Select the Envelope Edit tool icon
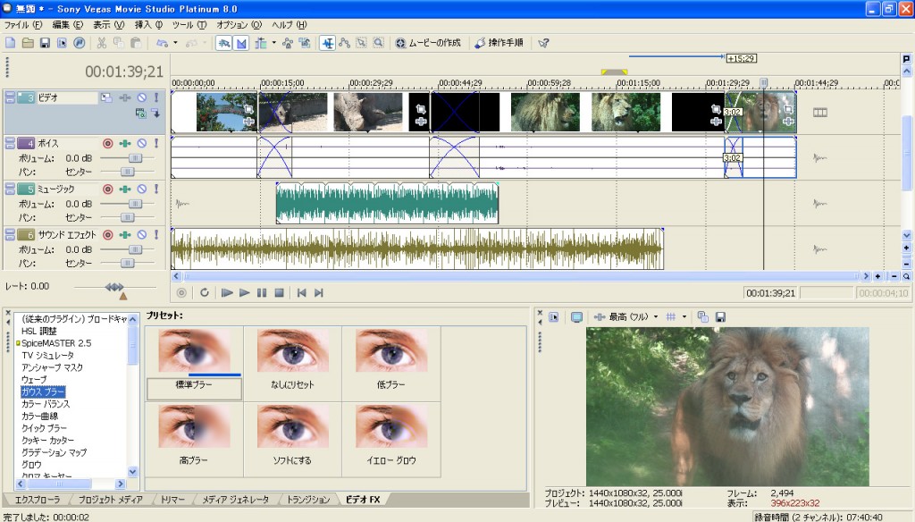The height and width of the screenshot is (522, 915). tap(345, 43)
